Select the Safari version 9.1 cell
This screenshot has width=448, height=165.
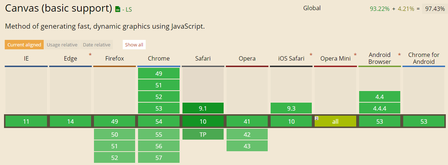click(203, 108)
